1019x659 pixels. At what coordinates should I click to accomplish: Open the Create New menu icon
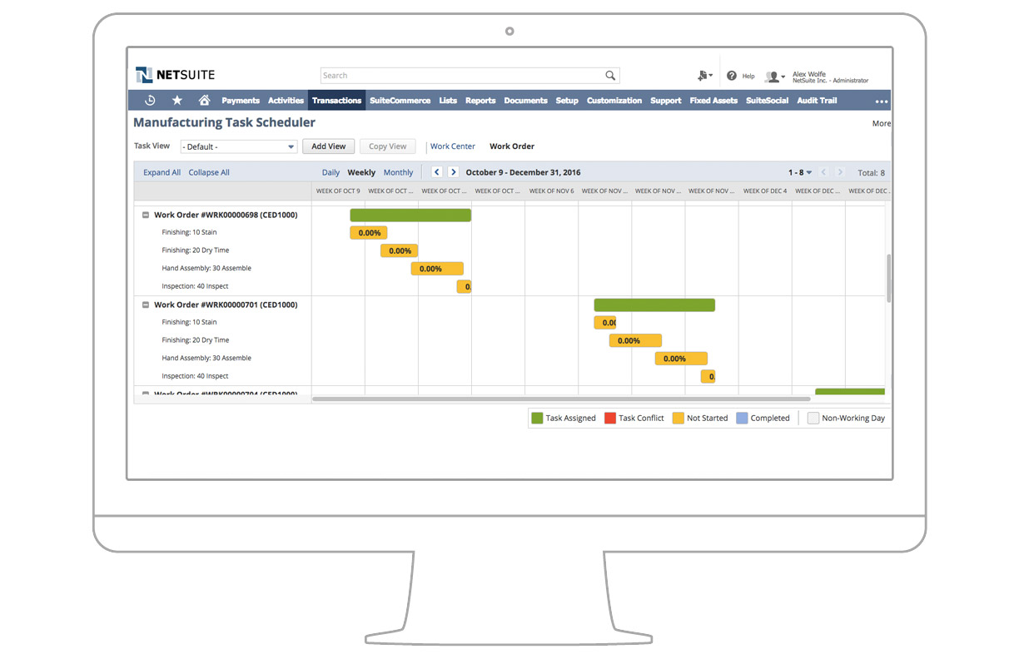click(x=703, y=75)
